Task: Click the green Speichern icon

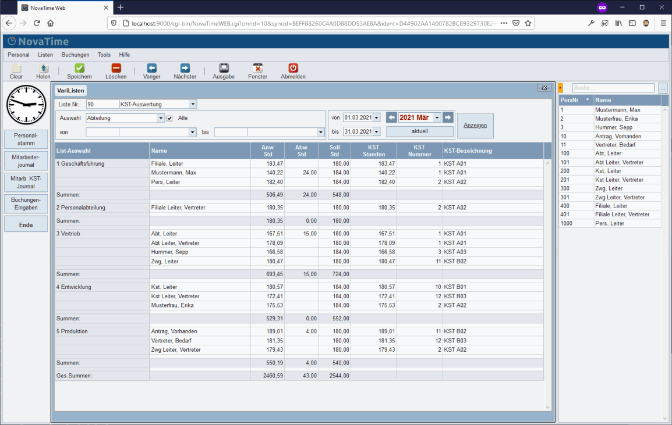Action: click(x=79, y=68)
